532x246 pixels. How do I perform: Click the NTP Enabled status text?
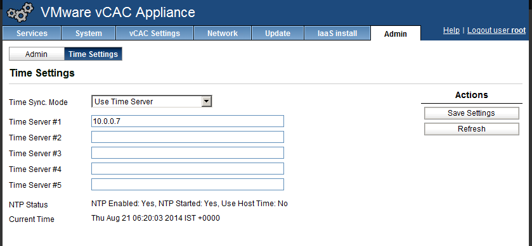pyautogui.click(x=190, y=204)
